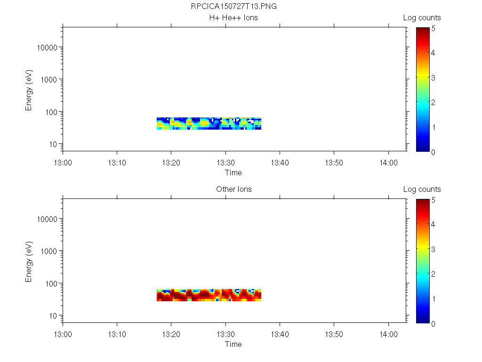This screenshot has width=482, height=362.
Task: Select color bar value 4 on H+ He++ plot
Action: coord(433,53)
